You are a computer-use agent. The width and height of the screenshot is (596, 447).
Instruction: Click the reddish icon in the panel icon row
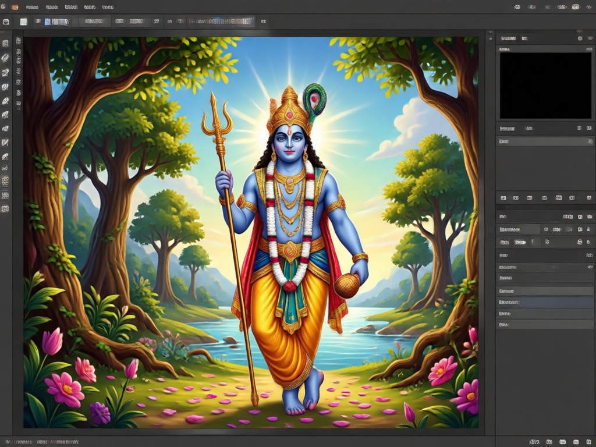coord(529,198)
